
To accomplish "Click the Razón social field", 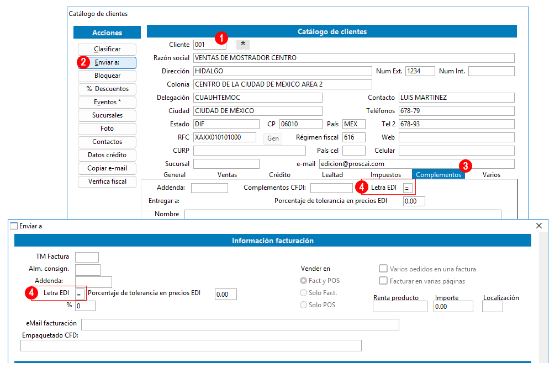I will point(354,58).
